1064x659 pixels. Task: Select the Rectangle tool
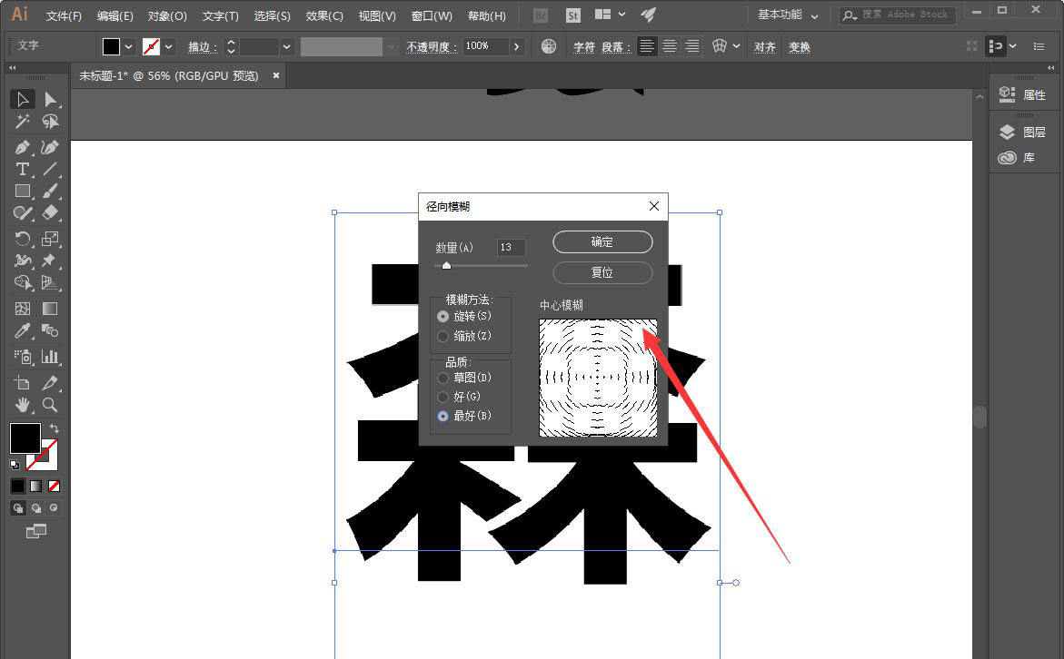click(x=23, y=192)
